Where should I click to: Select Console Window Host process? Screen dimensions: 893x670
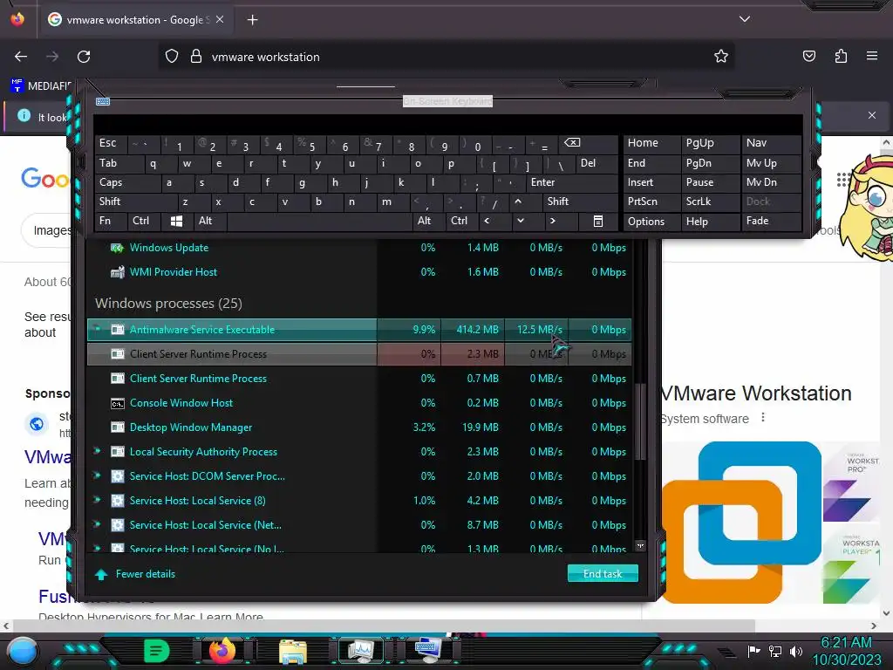359,403
